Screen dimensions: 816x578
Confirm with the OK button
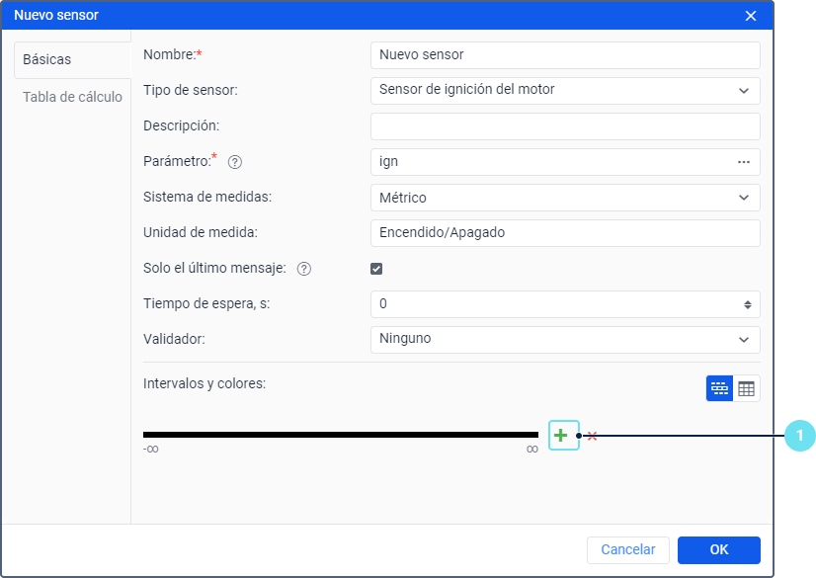click(718, 550)
